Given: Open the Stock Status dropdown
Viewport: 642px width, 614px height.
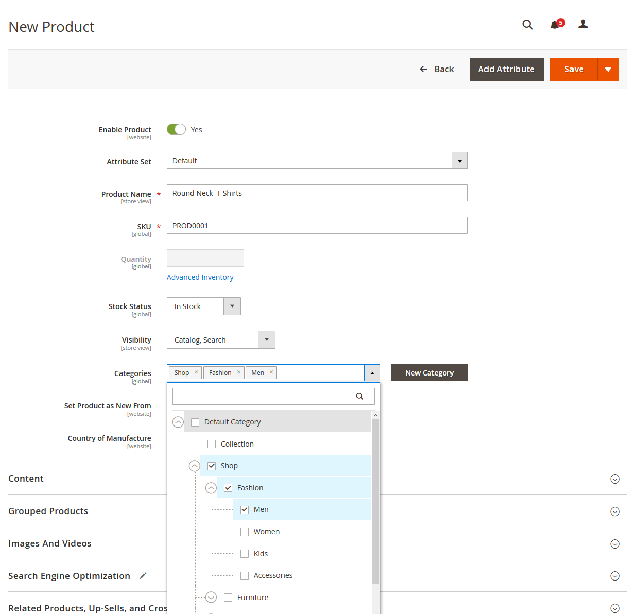Looking at the screenshot, I should [204, 306].
